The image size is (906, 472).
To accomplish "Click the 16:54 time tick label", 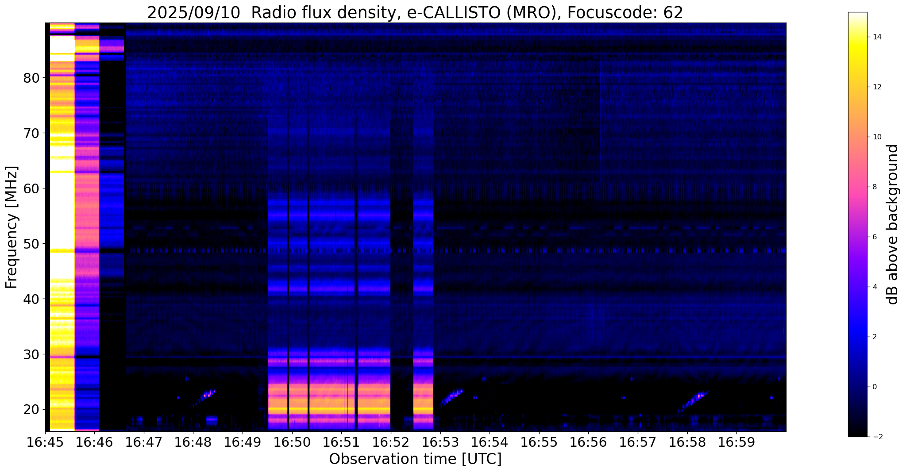I will [x=490, y=442].
